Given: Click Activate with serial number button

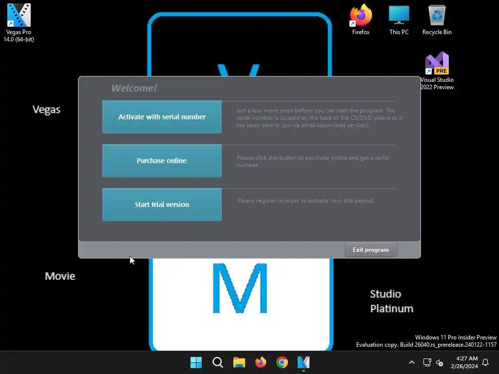Looking at the screenshot, I should tap(162, 117).
